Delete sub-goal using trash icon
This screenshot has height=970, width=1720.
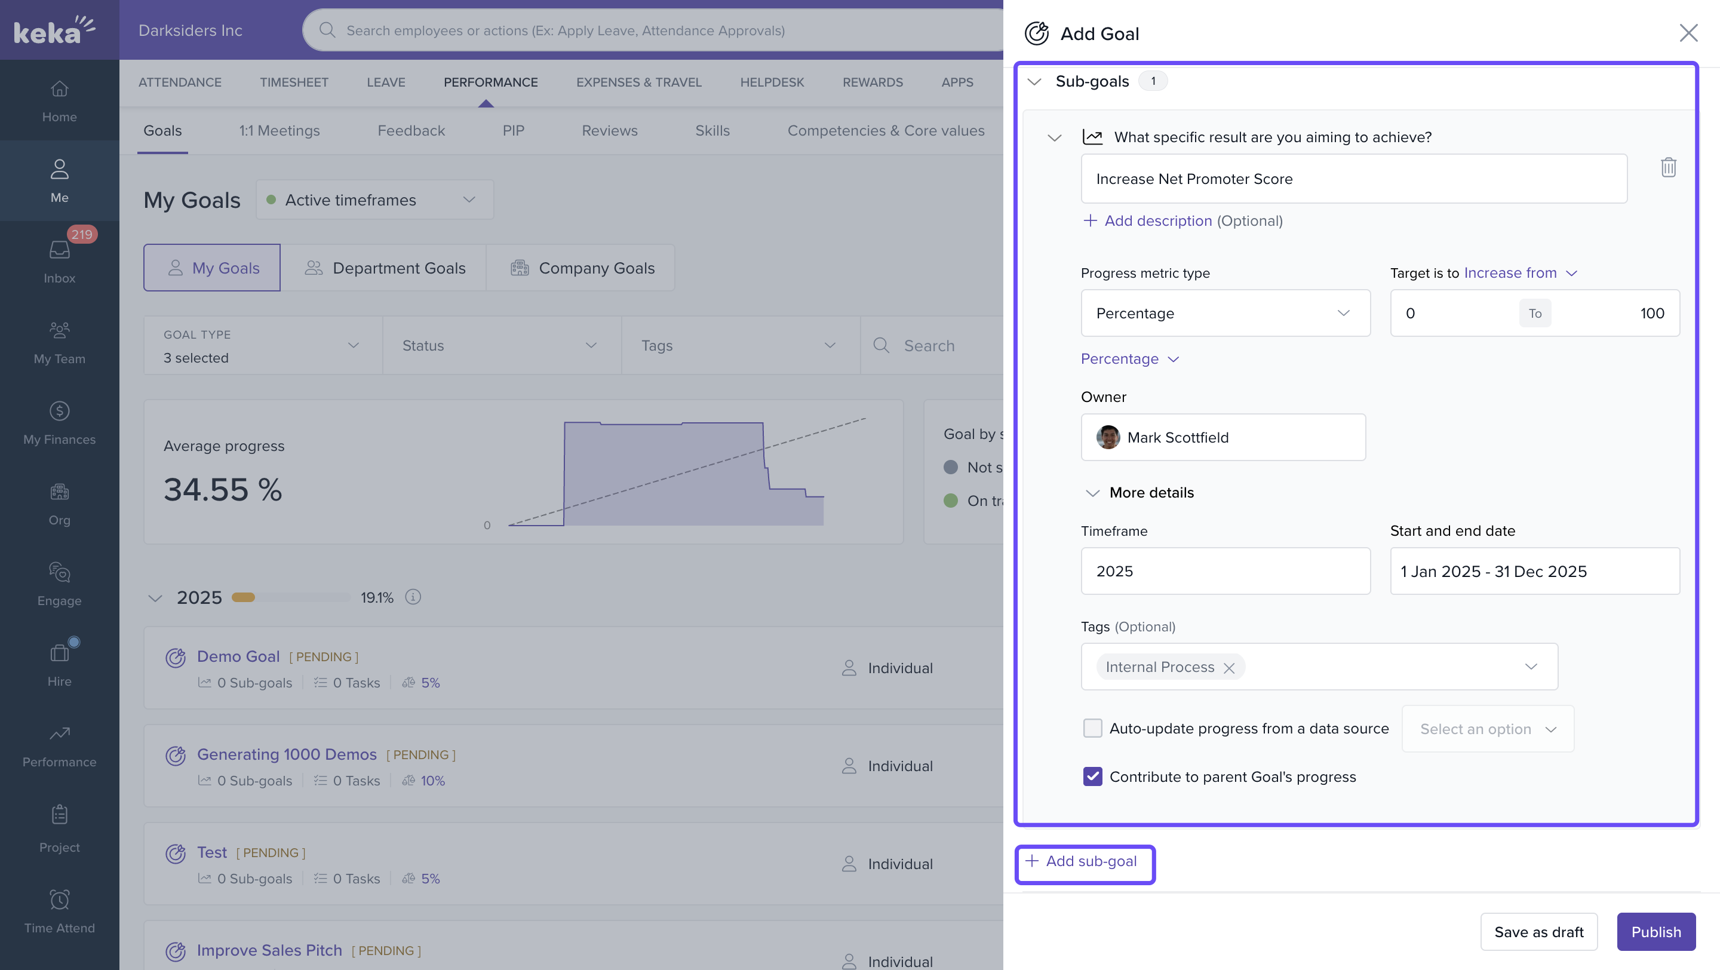click(1668, 167)
